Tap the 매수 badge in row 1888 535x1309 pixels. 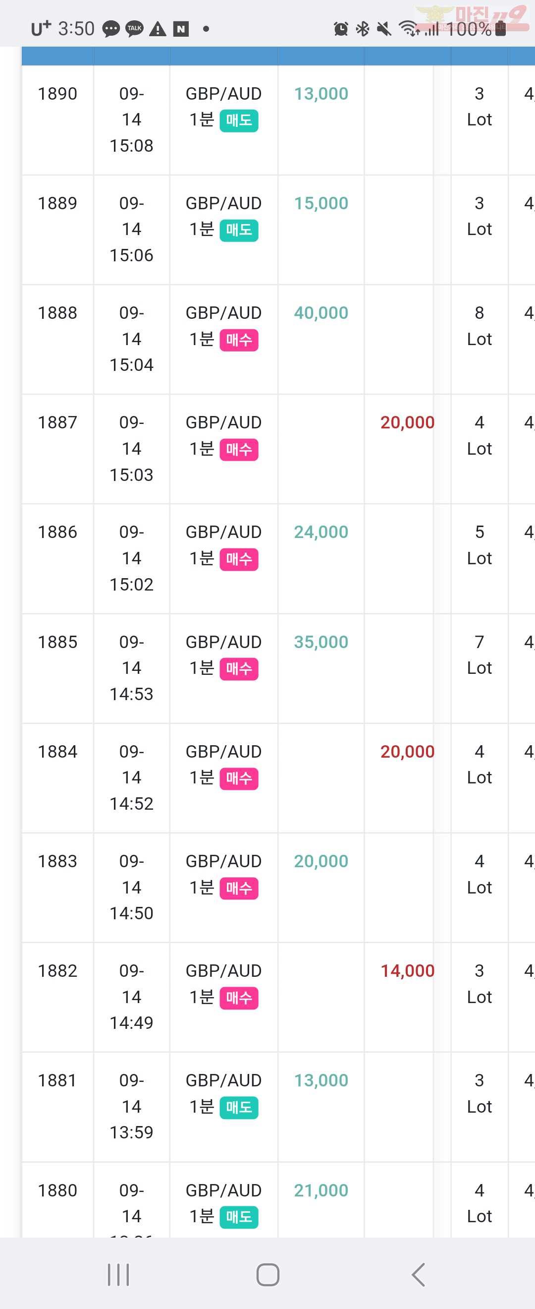click(239, 340)
